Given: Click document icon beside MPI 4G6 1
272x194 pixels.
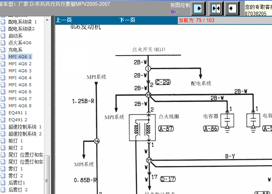Looking at the screenshot, I should pos(3,57).
